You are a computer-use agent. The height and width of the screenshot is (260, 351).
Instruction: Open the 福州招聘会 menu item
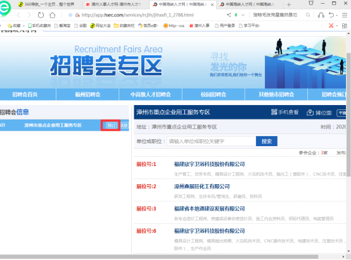(87, 94)
